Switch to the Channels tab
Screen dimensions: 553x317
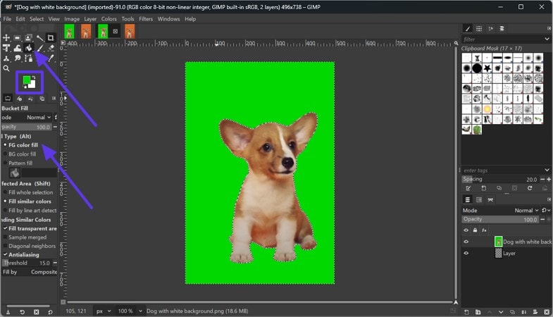click(x=479, y=200)
